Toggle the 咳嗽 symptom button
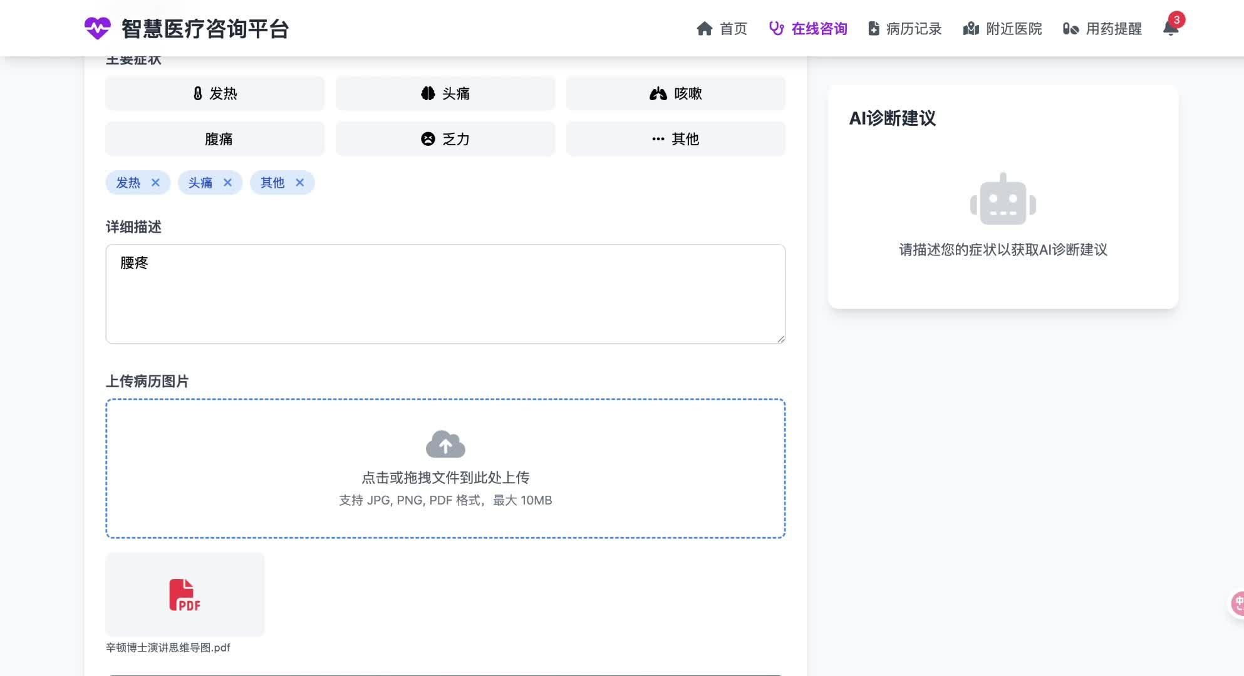 (675, 93)
